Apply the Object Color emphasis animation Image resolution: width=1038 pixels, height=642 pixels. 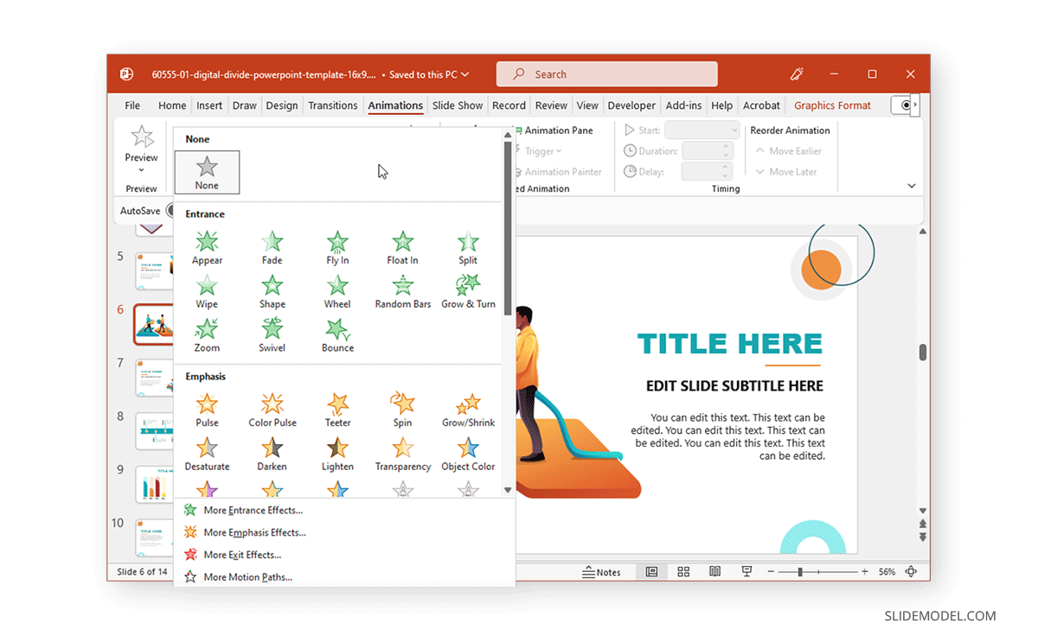(x=468, y=452)
